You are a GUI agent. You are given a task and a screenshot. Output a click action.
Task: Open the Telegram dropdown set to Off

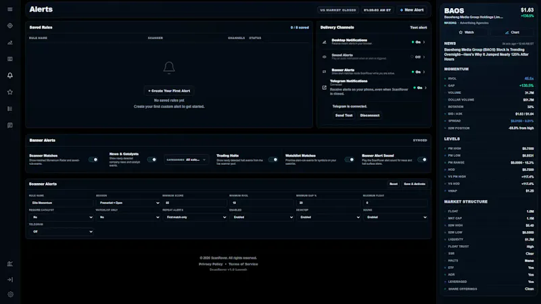[x=62, y=232]
